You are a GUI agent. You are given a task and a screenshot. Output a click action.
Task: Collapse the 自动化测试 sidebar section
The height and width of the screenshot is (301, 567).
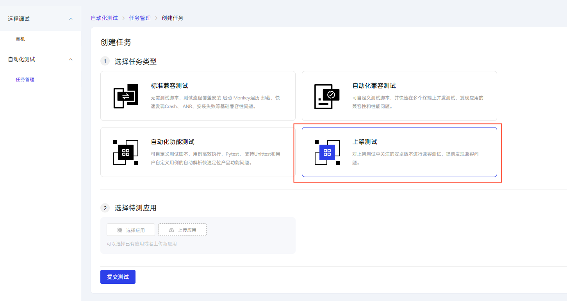(71, 59)
